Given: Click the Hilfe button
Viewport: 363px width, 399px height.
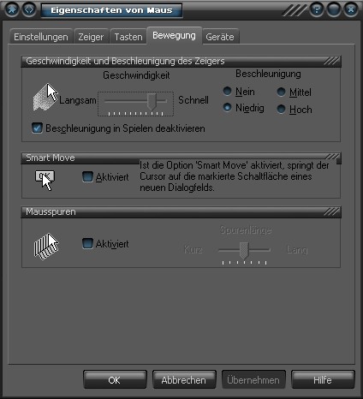Looking at the screenshot, I should (323, 379).
